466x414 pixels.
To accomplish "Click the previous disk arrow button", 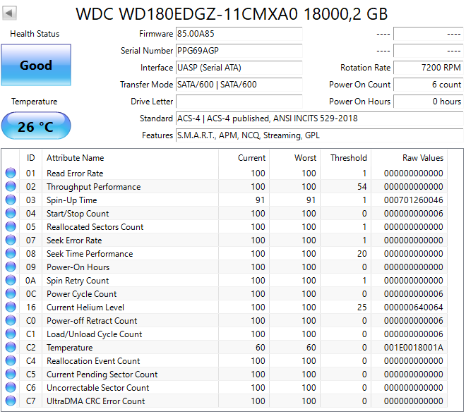I will pos(9,13).
